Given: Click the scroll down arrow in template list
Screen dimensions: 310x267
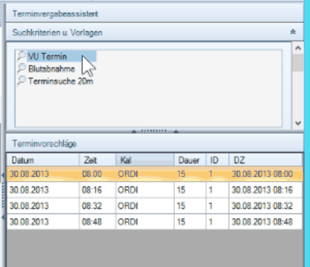Looking at the screenshot, I should (x=298, y=123).
